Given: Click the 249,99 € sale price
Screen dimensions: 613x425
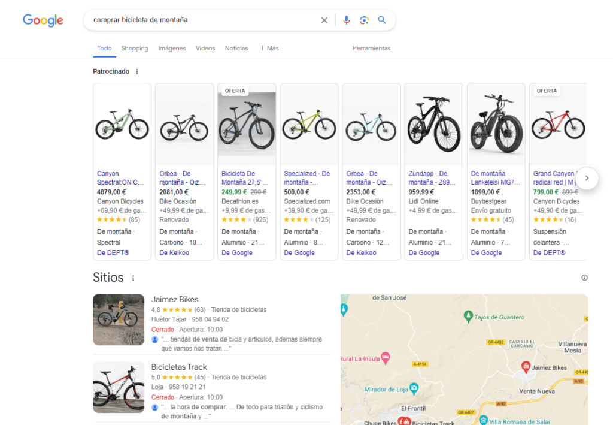Looking at the screenshot, I should pyautogui.click(x=234, y=192).
